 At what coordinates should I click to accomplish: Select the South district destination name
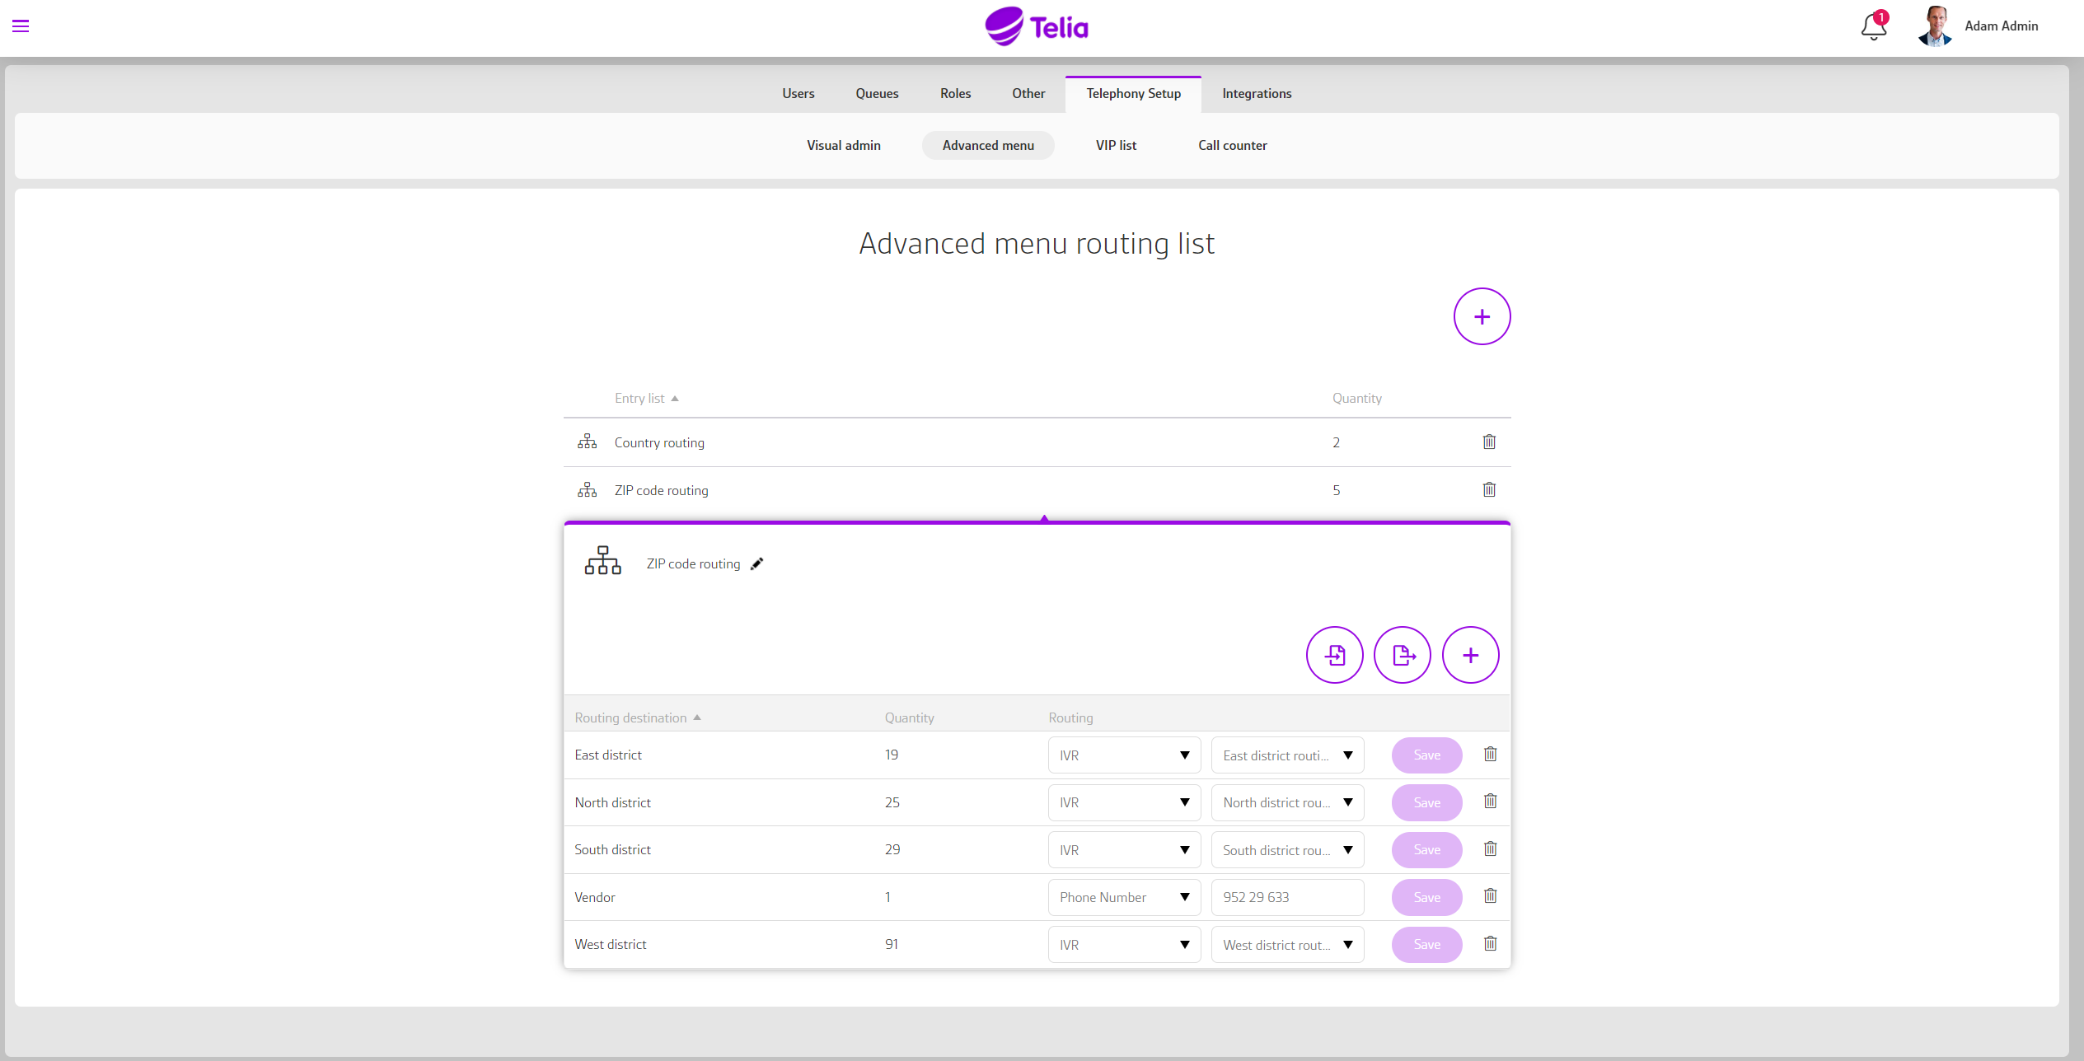point(612,849)
